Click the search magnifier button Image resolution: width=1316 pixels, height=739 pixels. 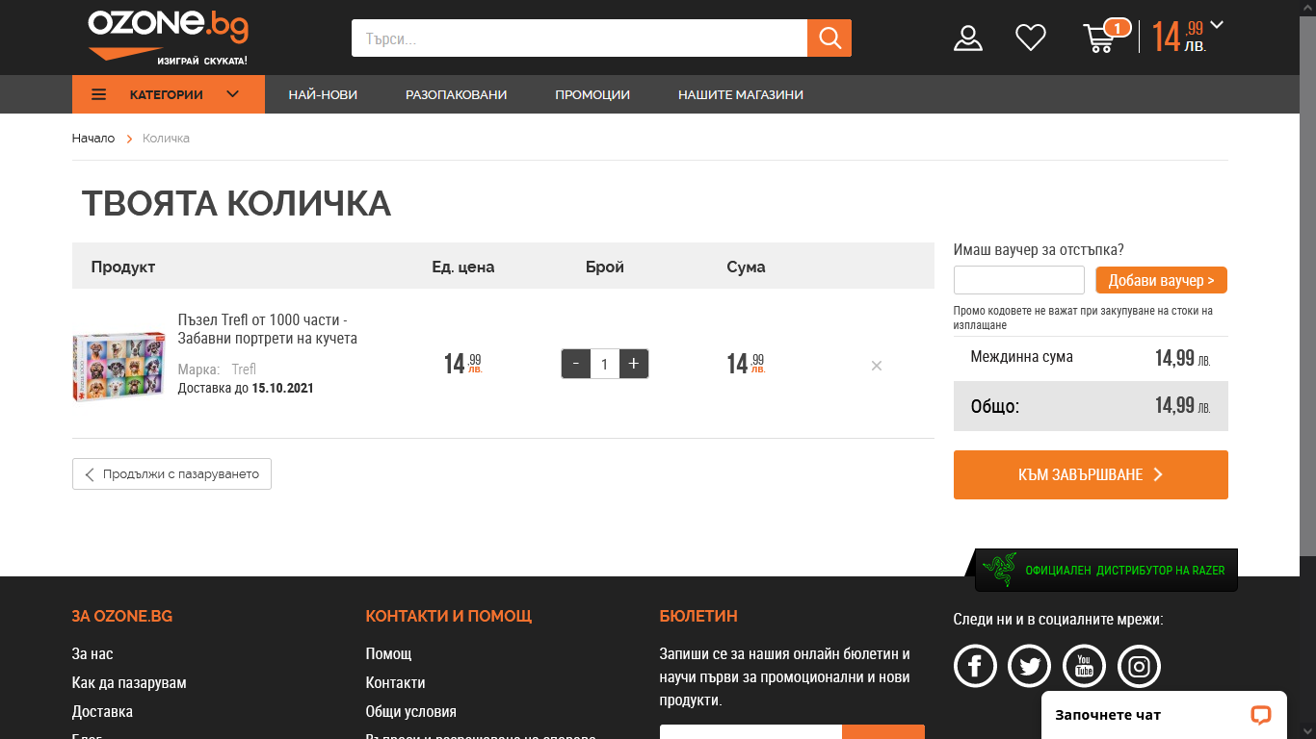[x=829, y=38]
